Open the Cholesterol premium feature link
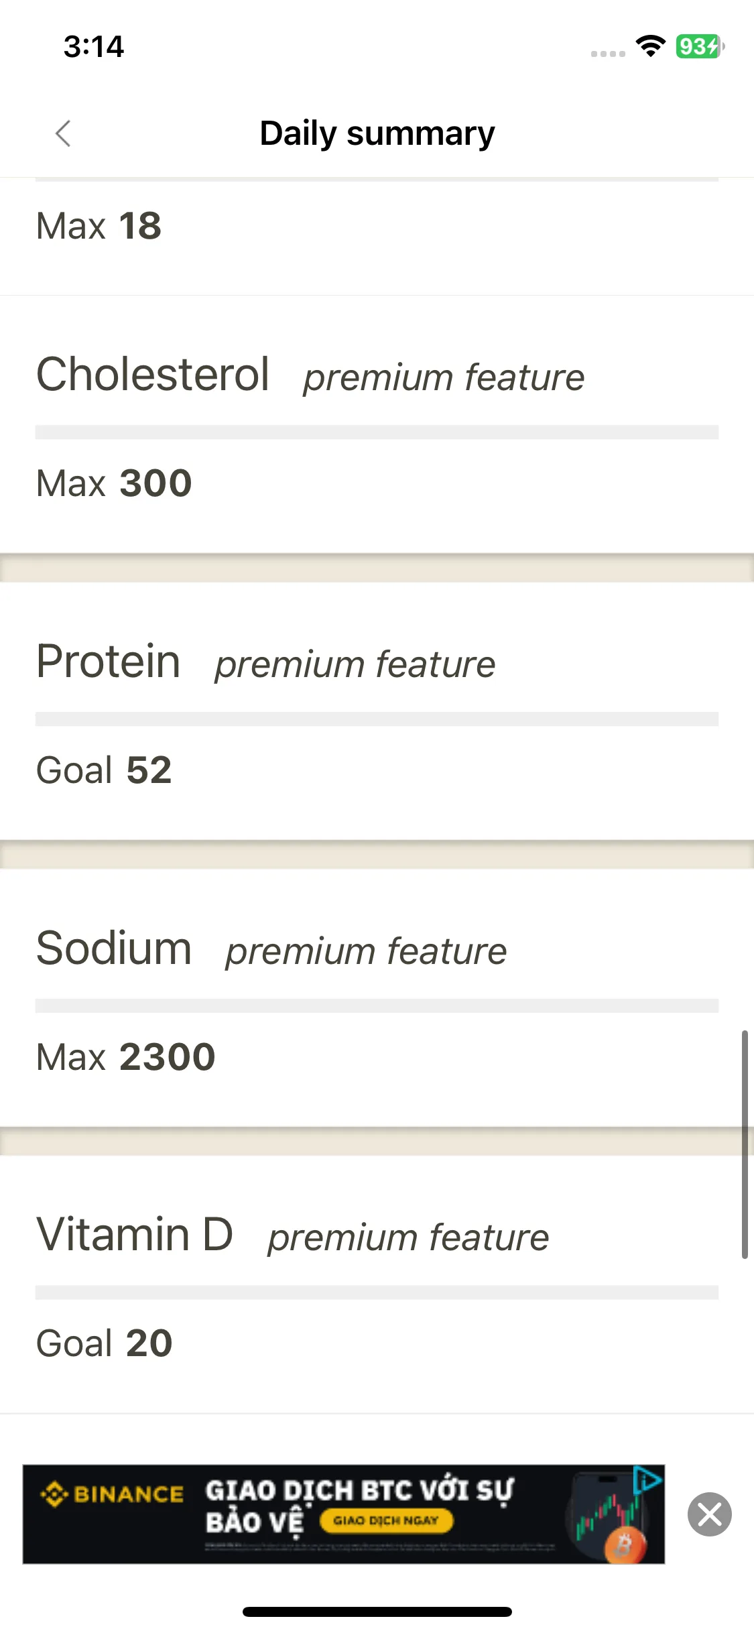The image size is (754, 1633). [444, 377]
